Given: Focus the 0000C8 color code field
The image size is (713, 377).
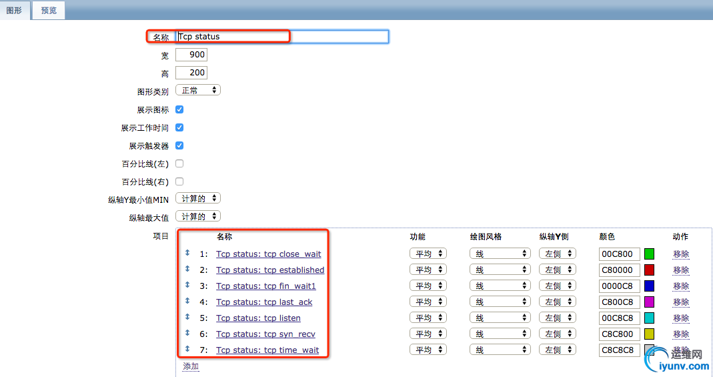Looking at the screenshot, I should [620, 286].
